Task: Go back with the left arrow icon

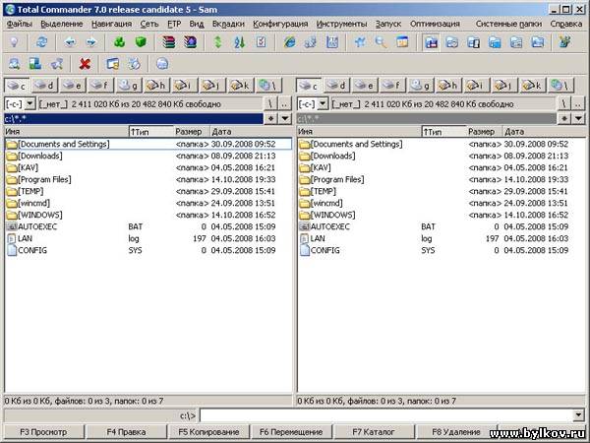Action: point(70,41)
